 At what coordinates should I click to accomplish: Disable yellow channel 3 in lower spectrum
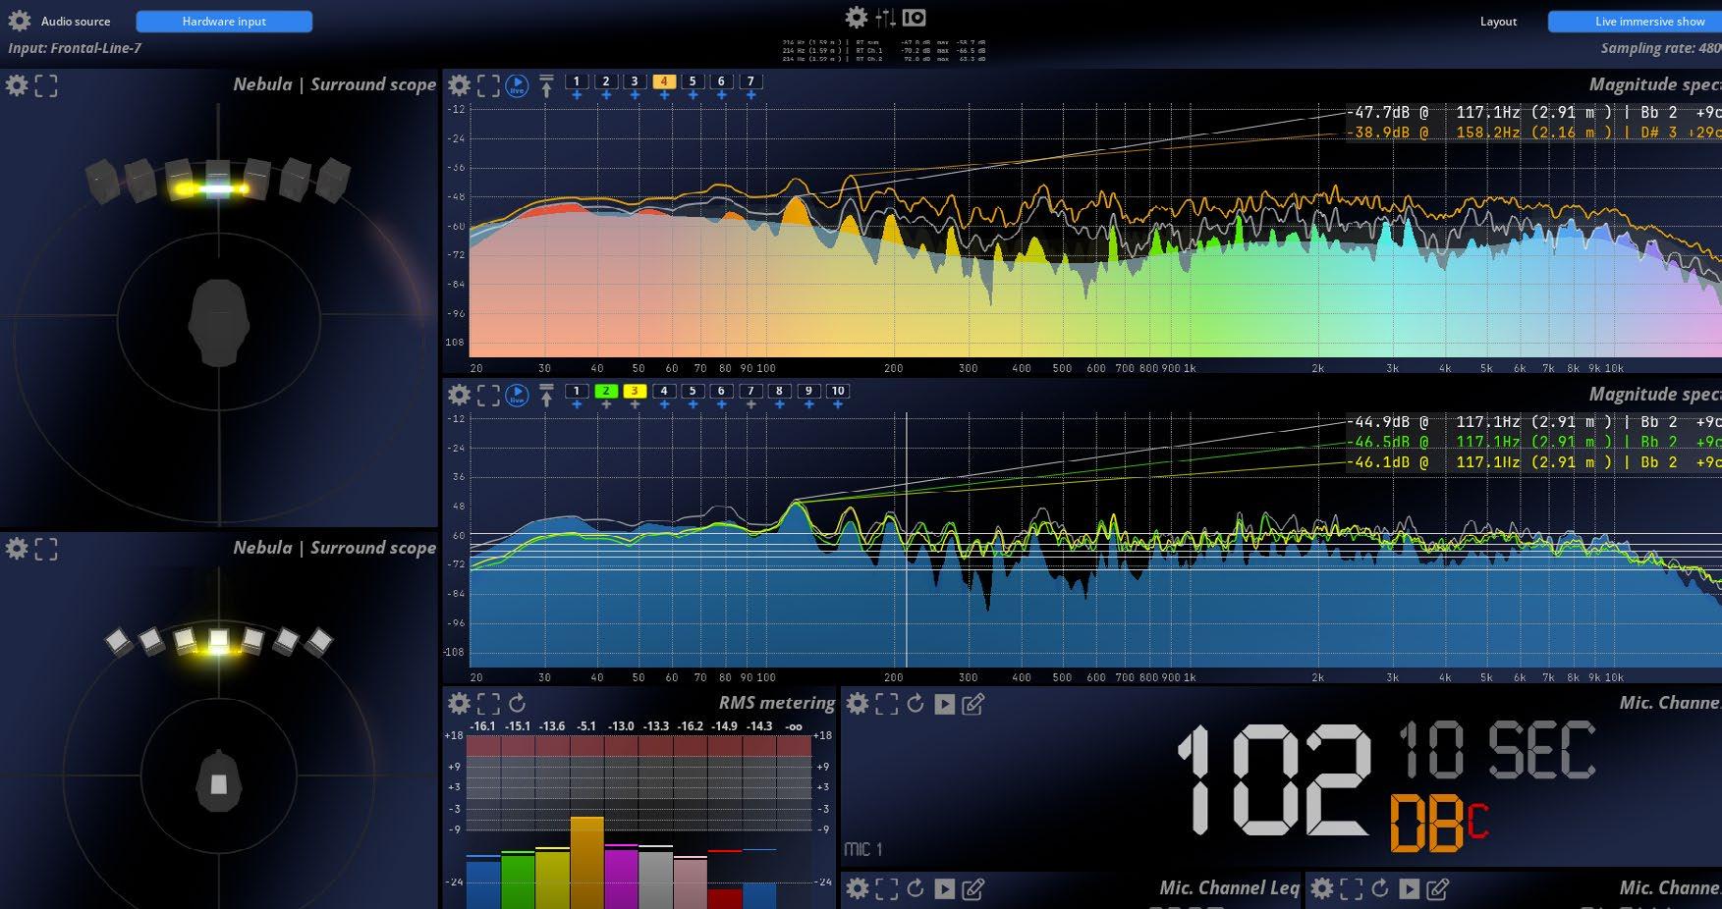(x=635, y=391)
